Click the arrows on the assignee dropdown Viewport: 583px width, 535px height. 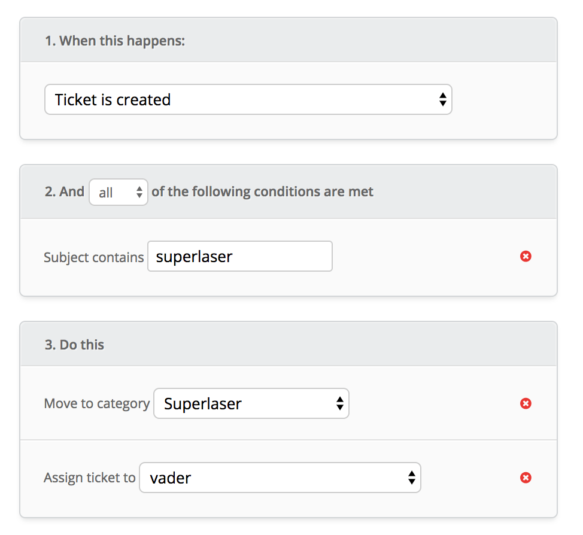pos(411,478)
